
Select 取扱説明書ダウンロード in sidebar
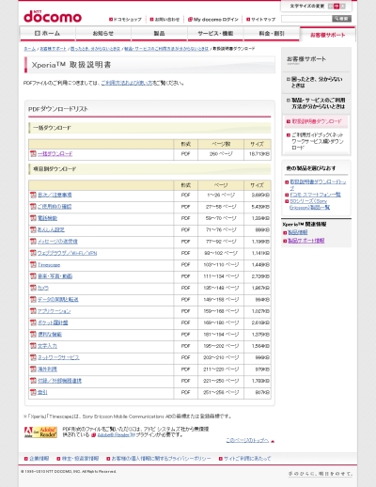click(317, 121)
